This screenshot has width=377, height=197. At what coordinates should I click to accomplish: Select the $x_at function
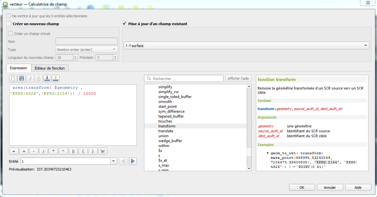pos(163,160)
